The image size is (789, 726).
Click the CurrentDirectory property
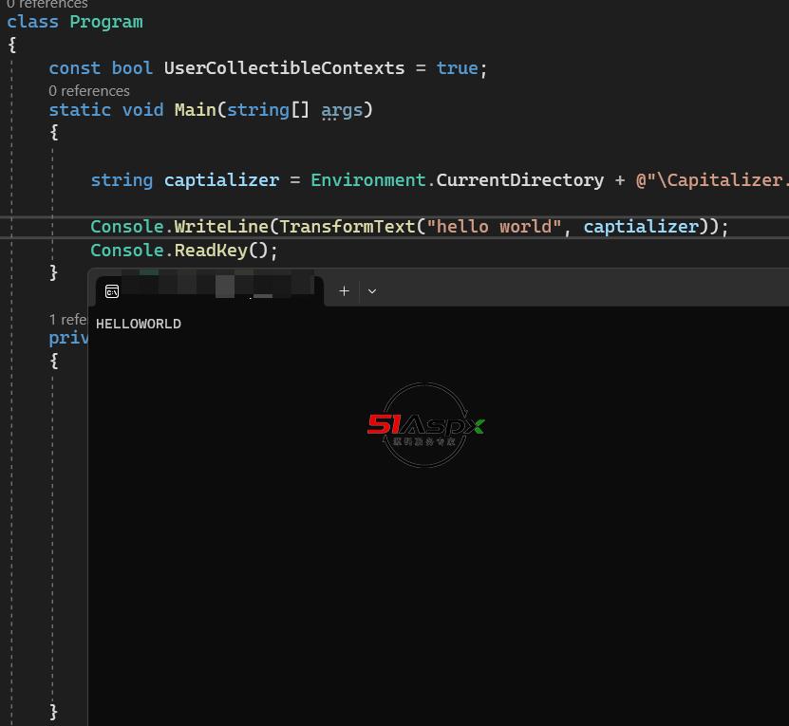[x=519, y=180]
